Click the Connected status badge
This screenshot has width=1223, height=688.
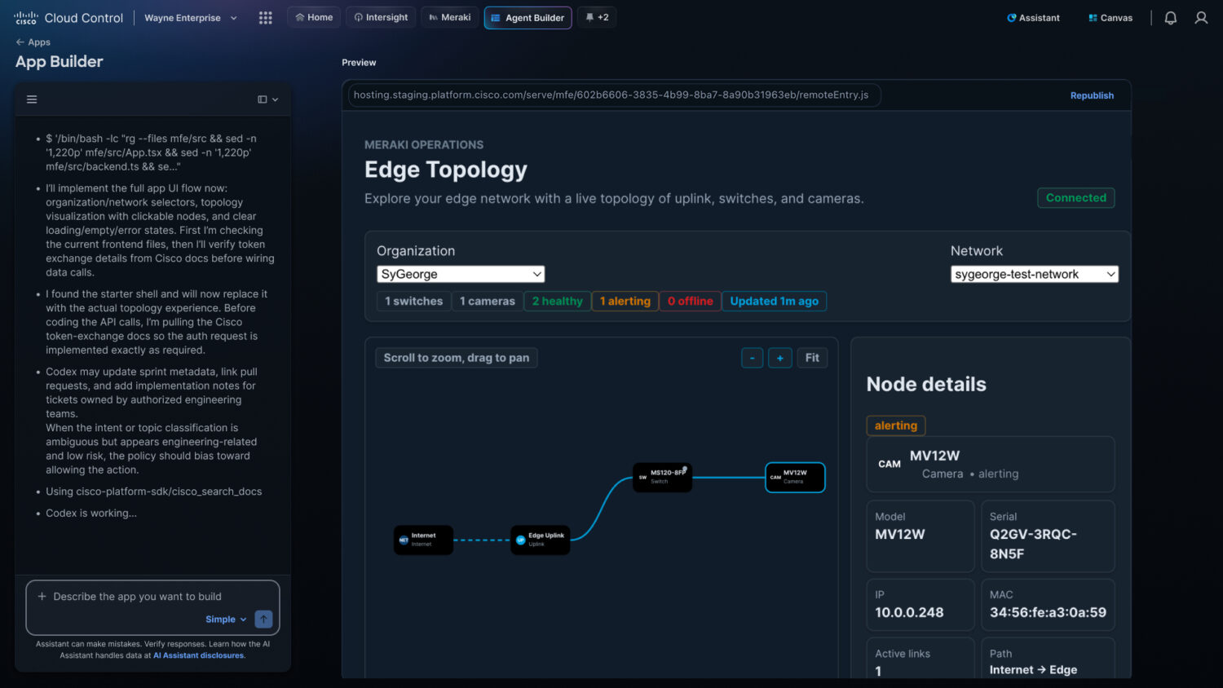pyautogui.click(x=1075, y=198)
